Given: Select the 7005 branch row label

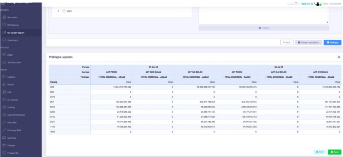Looking at the screenshot, I should tap(52, 132).
